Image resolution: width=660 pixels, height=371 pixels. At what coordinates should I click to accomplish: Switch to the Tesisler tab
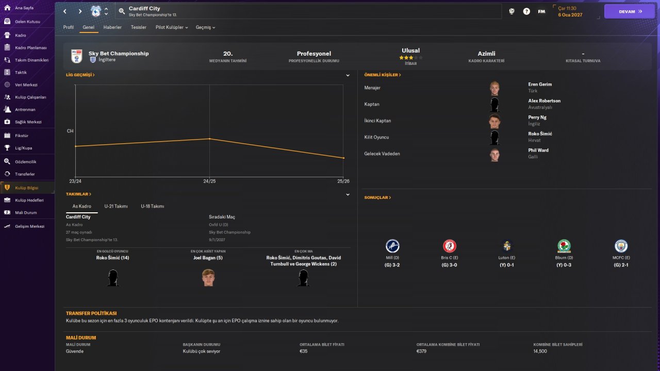click(x=139, y=27)
